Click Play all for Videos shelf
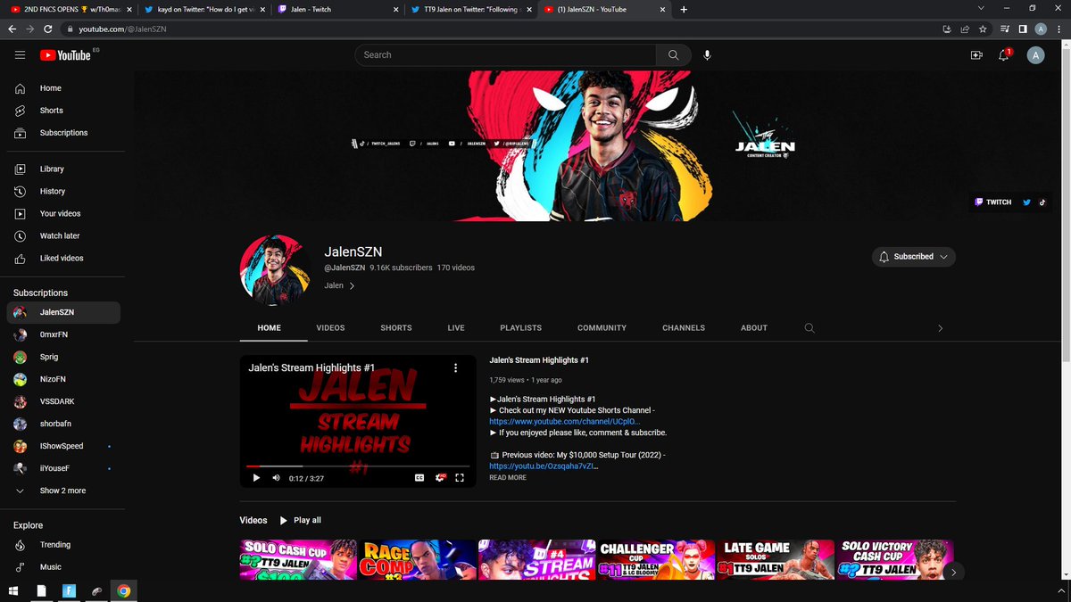Image resolution: width=1071 pixels, height=602 pixels. (x=301, y=520)
